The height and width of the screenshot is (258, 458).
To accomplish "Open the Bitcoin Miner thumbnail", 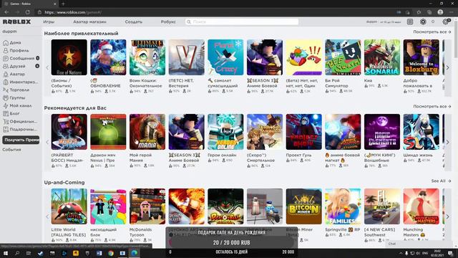I will coord(303,206).
